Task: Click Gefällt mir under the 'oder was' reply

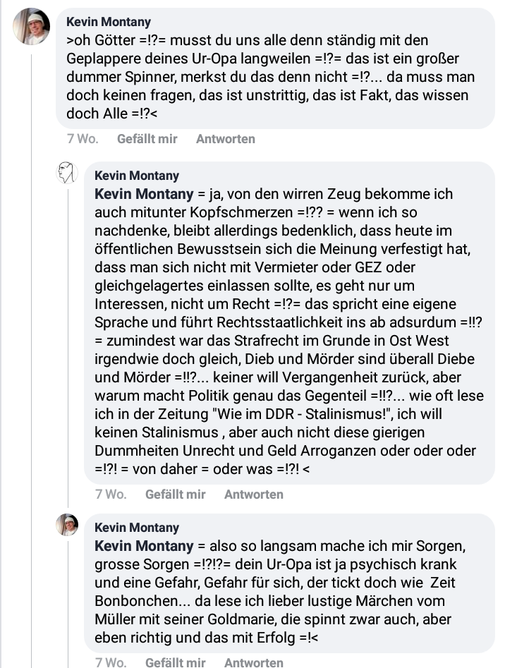Action: 175,494
